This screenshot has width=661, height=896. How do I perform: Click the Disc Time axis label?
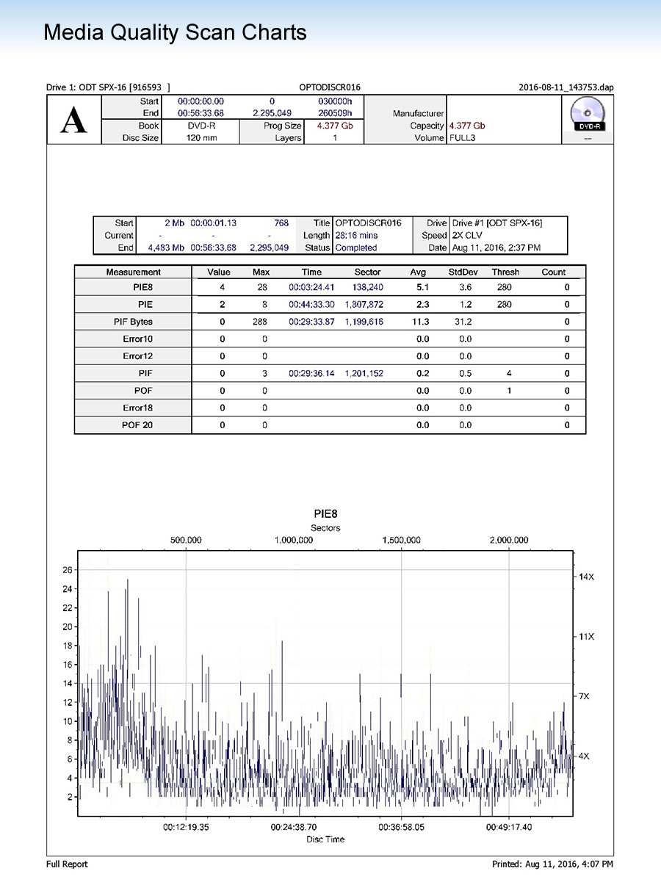tap(325, 839)
